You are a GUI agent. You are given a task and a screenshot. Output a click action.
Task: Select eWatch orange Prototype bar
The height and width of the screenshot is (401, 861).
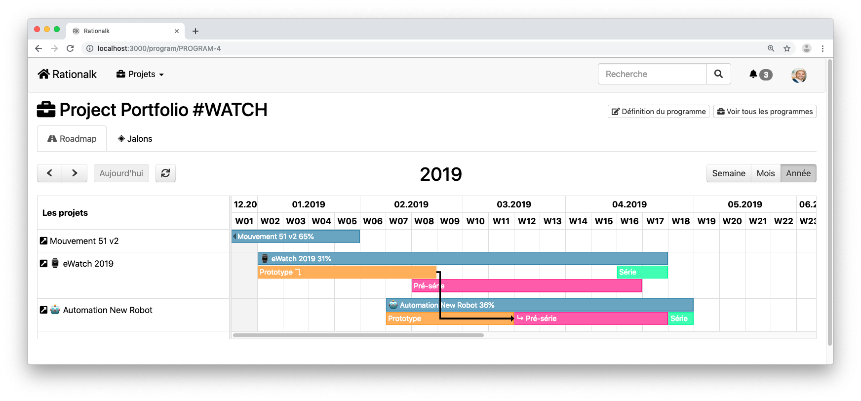click(x=347, y=272)
